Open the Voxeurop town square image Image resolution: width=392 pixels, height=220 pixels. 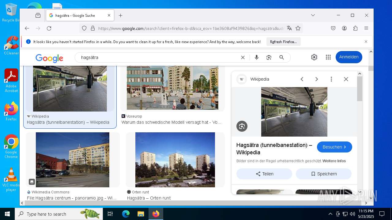[x=172, y=88]
